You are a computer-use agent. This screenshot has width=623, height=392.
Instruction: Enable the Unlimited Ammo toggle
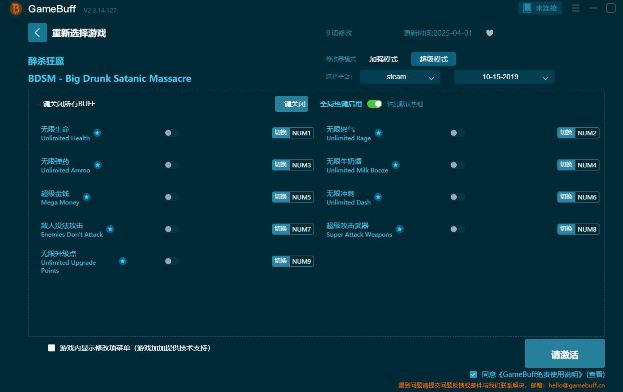click(172, 165)
